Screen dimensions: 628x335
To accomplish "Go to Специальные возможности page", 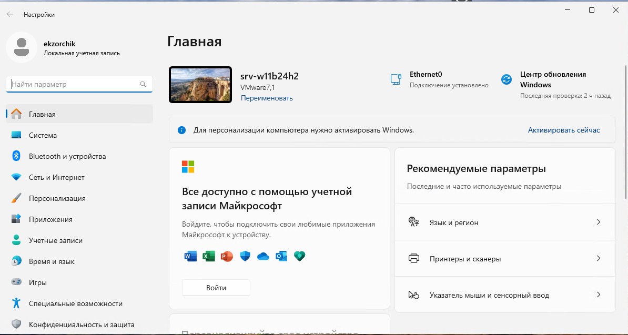I will (x=79, y=303).
